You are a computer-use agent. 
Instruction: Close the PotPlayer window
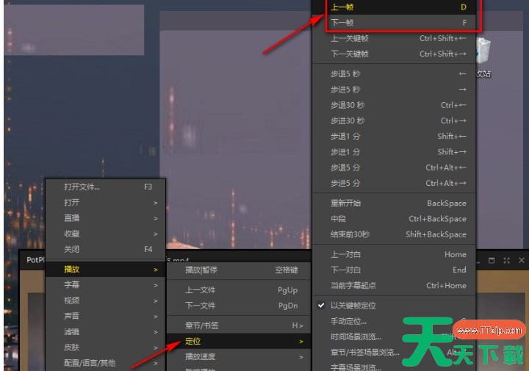tap(521, 260)
